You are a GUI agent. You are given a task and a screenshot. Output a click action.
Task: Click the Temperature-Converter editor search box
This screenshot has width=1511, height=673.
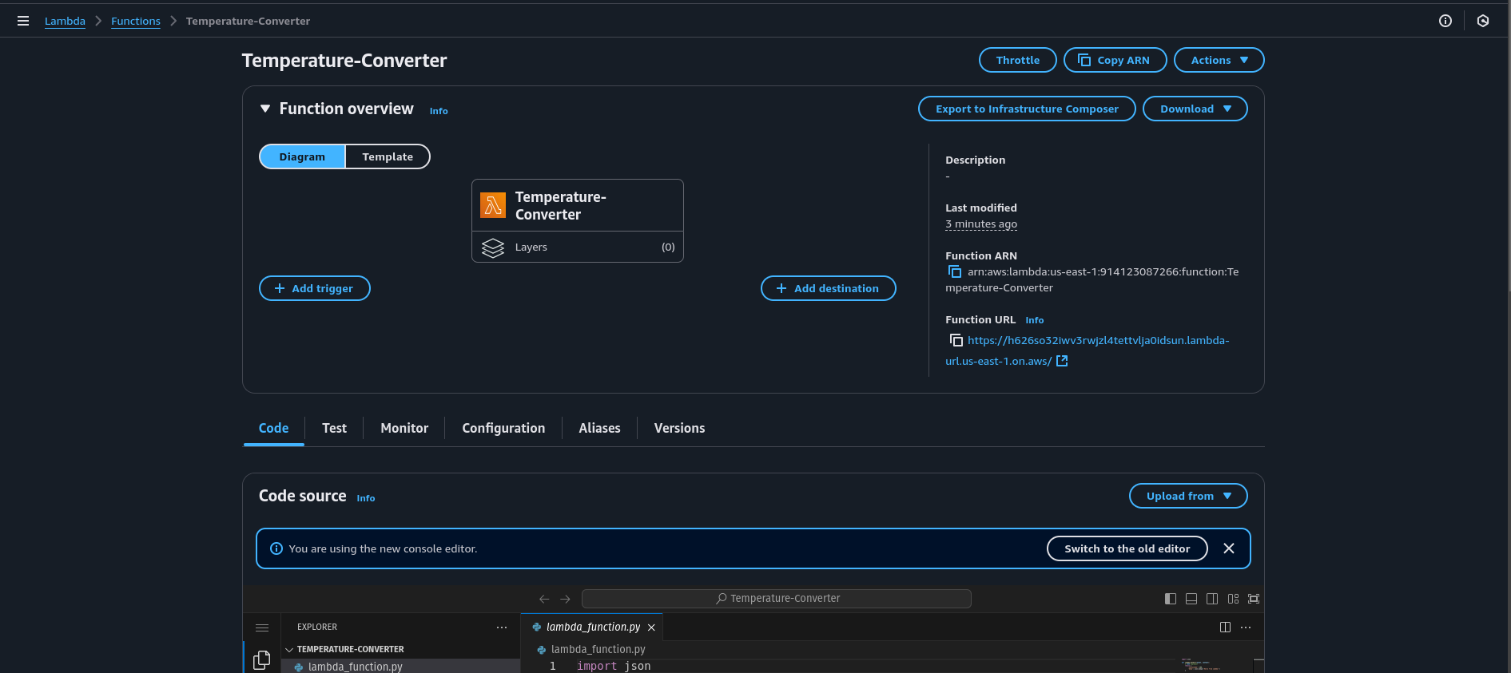click(x=776, y=599)
